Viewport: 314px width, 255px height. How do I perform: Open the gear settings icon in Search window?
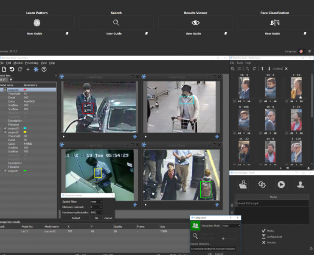pyautogui.click(x=262, y=185)
